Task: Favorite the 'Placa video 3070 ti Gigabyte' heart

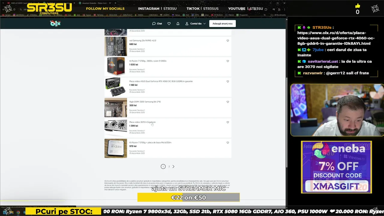Action: pyautogui.click(x=228, y=122)
